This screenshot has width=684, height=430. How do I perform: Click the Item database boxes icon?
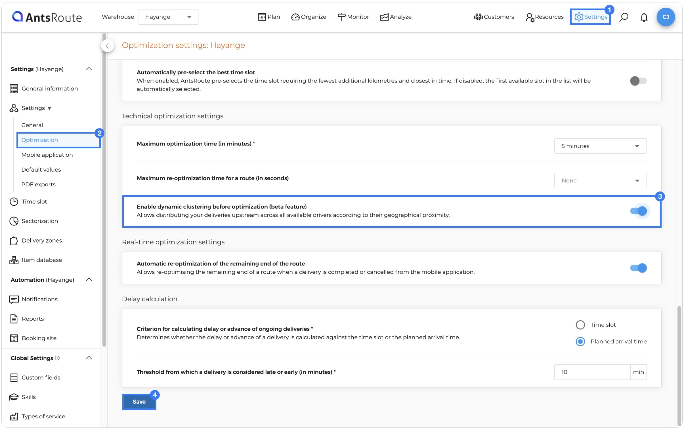14,260
